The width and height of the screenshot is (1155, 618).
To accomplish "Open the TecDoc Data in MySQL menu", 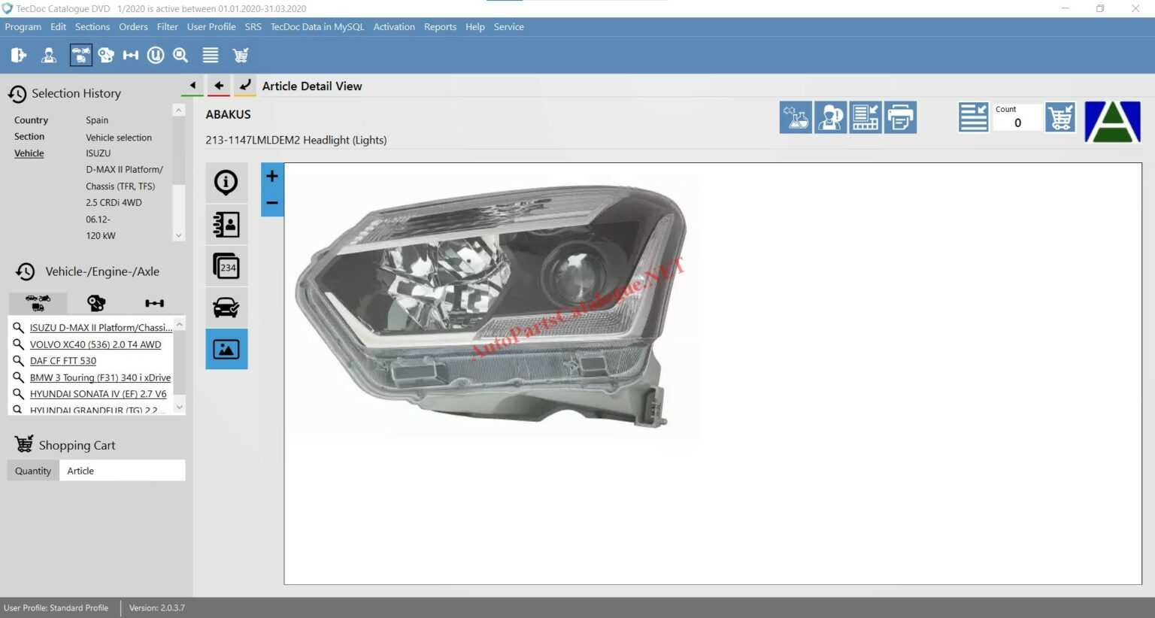I will (317, 26).
